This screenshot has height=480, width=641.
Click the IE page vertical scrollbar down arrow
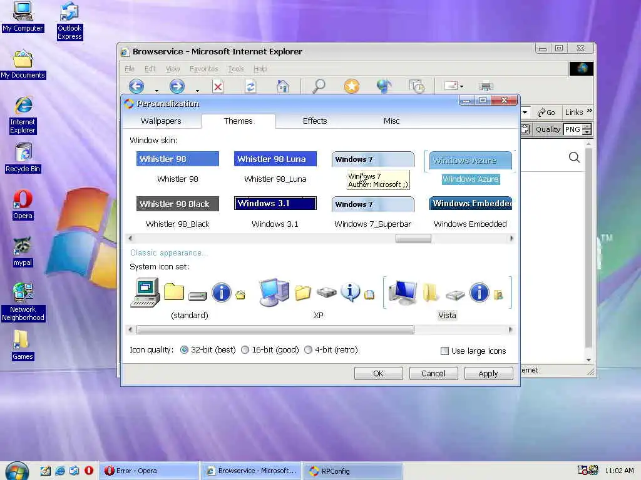[x=588, y=359]
